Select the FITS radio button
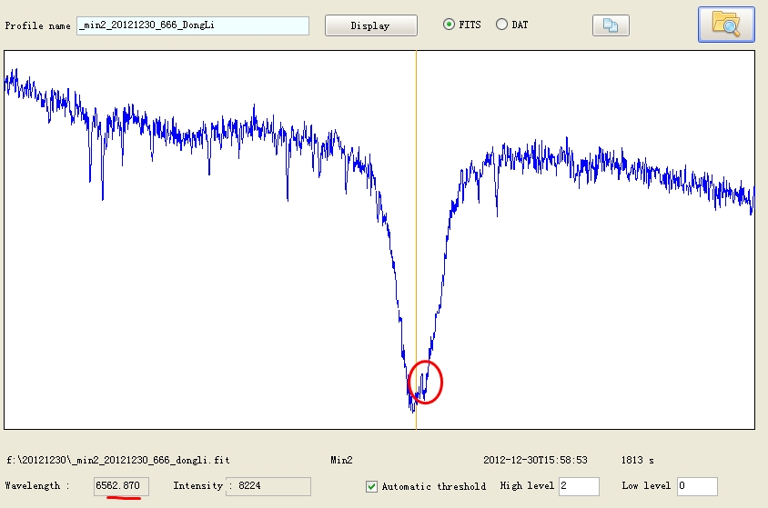Viewport: 768px width, 508px height. pyautogui.click(x=449, y=25)
